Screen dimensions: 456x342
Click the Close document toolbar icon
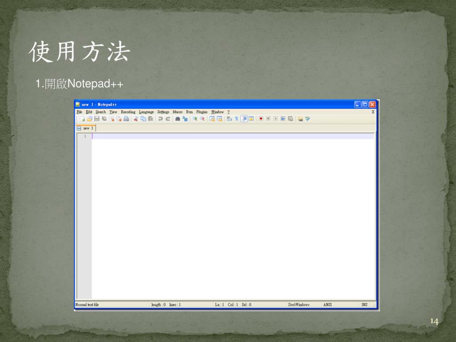[112, 118]
